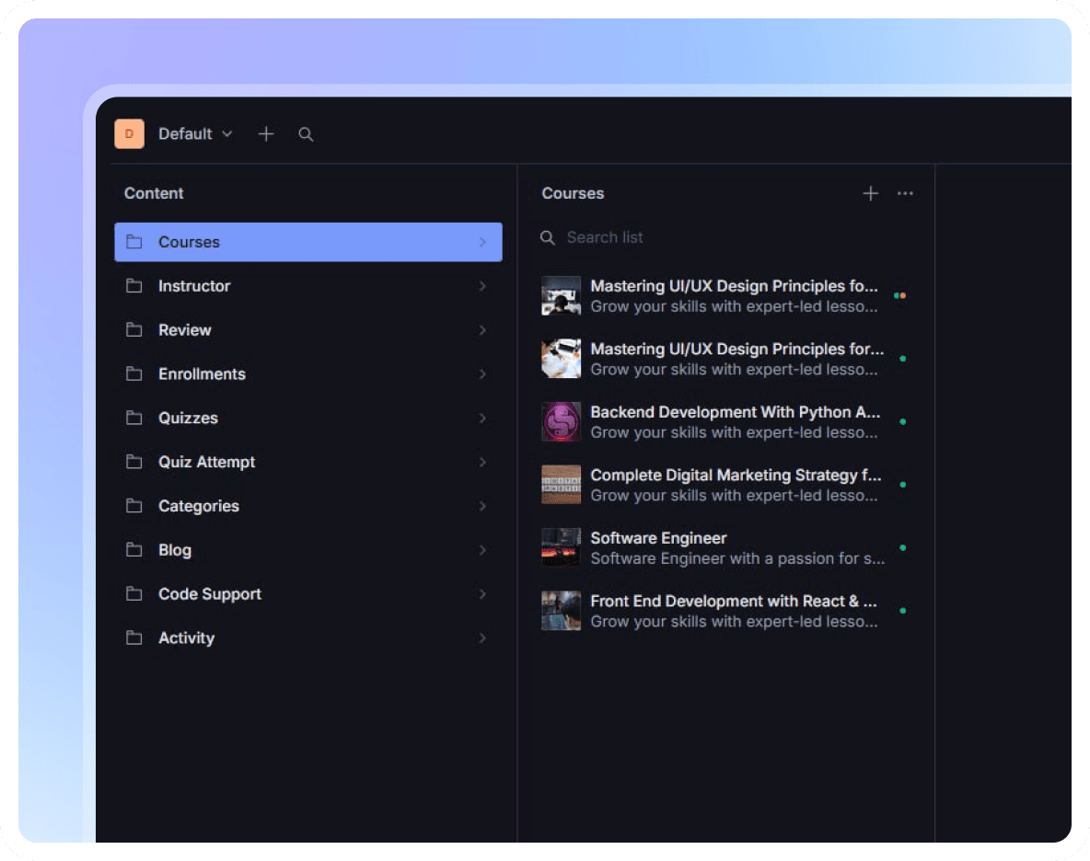Screen dimensions: 1090x861
Task: Open the Quiz Attempt list
Action: (x=206, y=462)
